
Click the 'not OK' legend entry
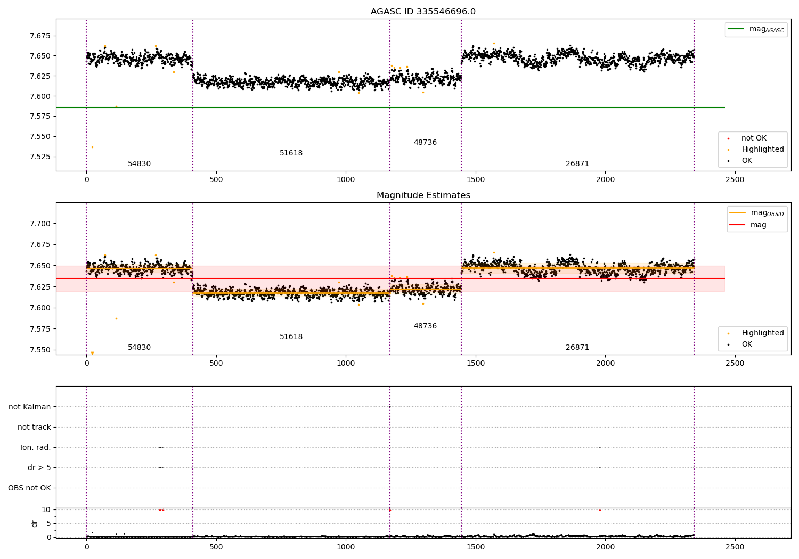pyautogui.click(x=753, y=138)
